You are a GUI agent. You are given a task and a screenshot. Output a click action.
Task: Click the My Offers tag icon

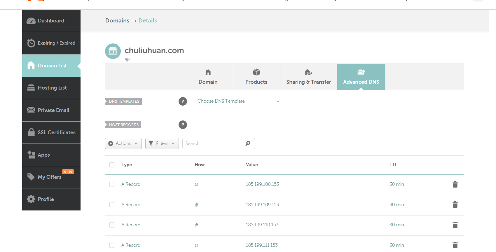[x=31, y=177]
